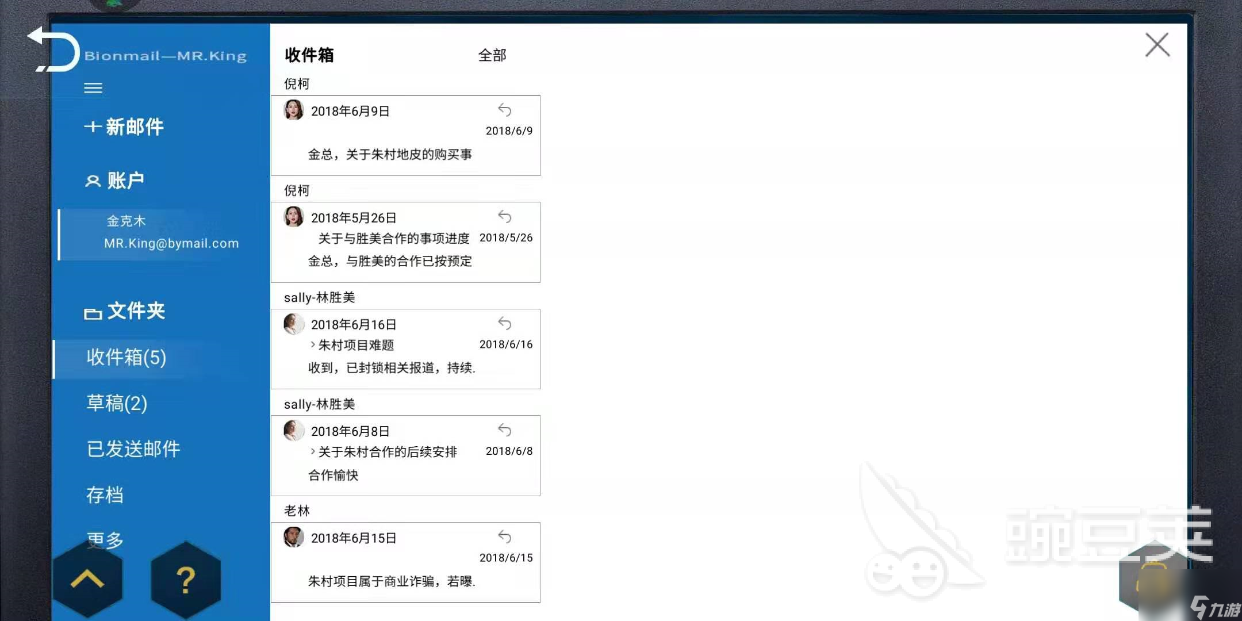Click the date 2018/6/8

pyautogui.click(x=509, y=451)
